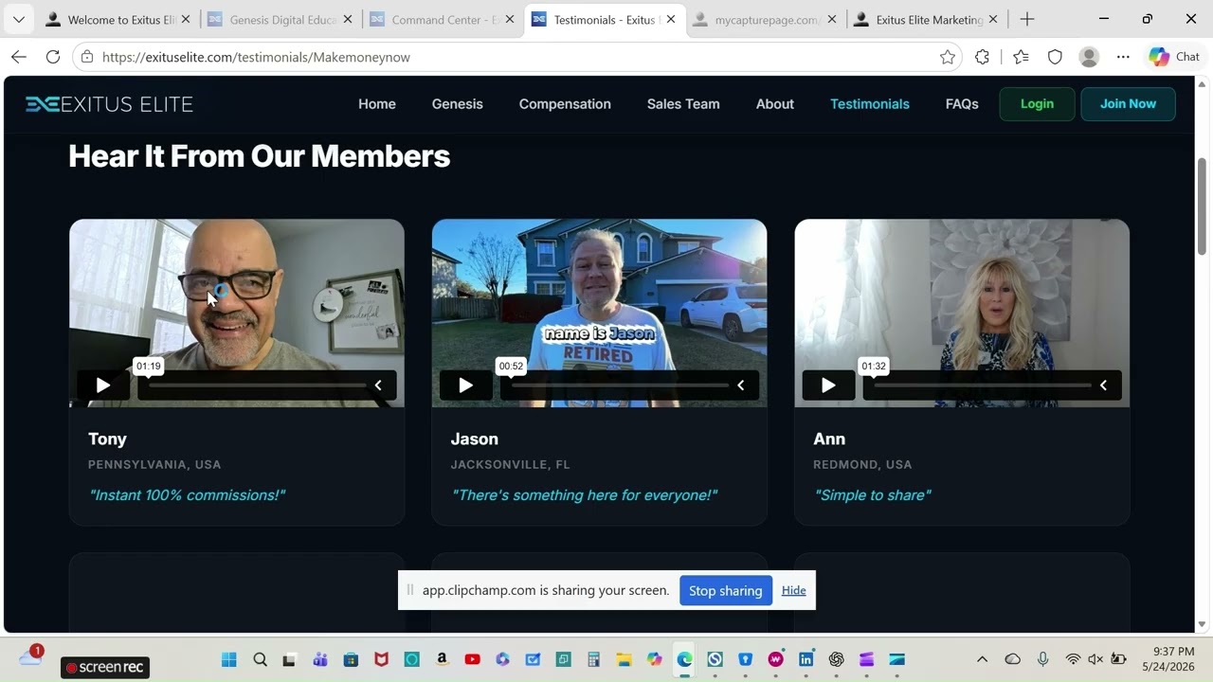
Task: Open the browser profile menu
Action: [1089, 57]
